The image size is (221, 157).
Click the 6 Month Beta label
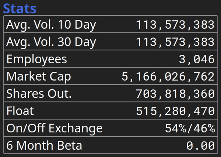click(x=44, y=146)
